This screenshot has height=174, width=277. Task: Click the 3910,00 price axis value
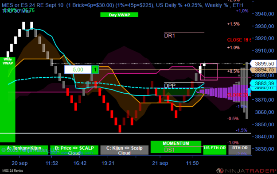[265, 51]
